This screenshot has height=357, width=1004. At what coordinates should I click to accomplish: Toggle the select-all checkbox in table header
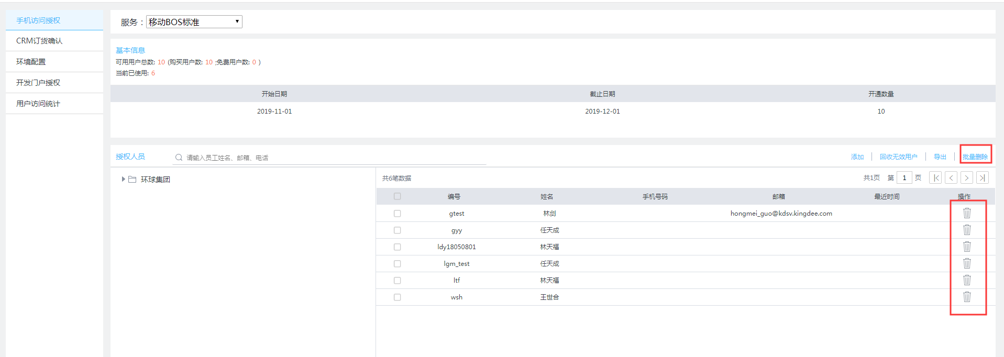[x=397, y=196]
